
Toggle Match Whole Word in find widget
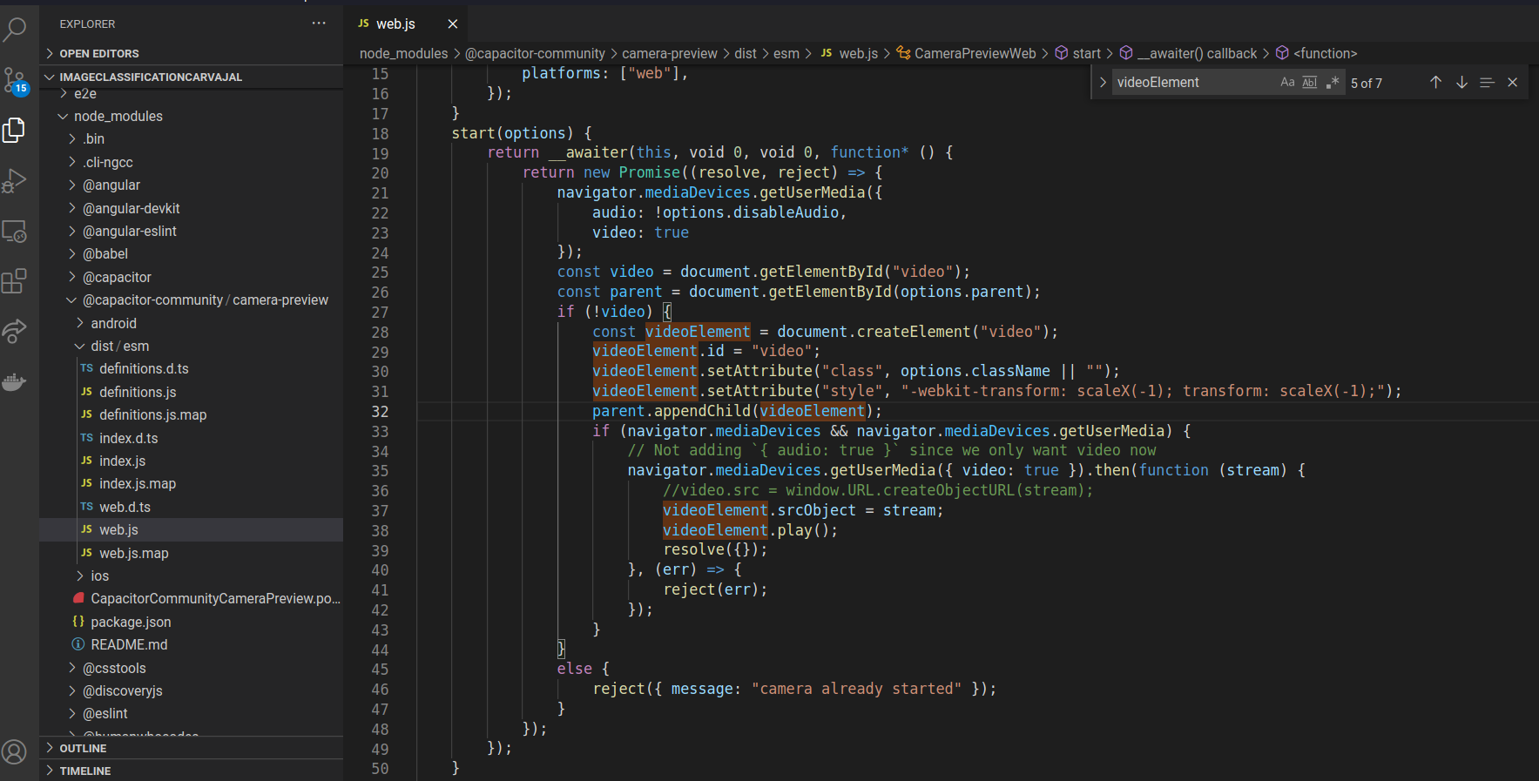[1310, 82]
